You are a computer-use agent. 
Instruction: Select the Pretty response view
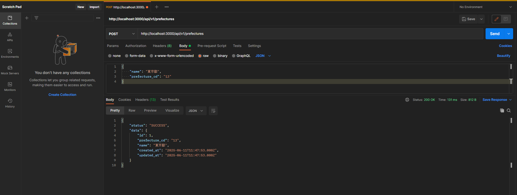coord(115,110)
